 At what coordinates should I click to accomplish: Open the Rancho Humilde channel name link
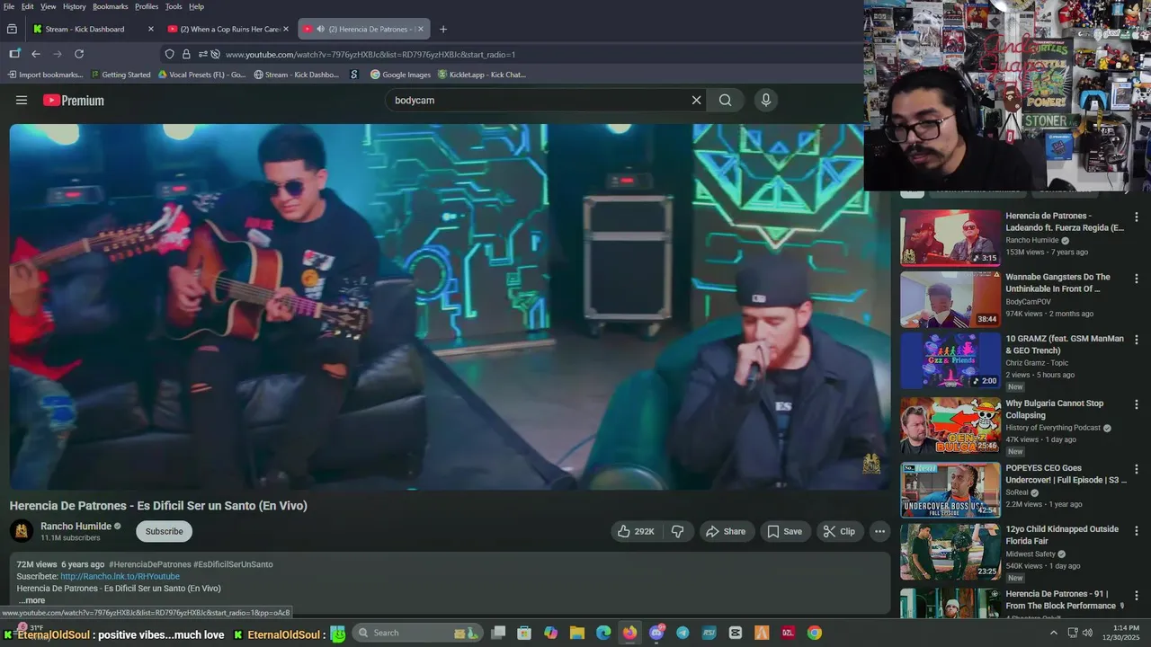(76, 527)
